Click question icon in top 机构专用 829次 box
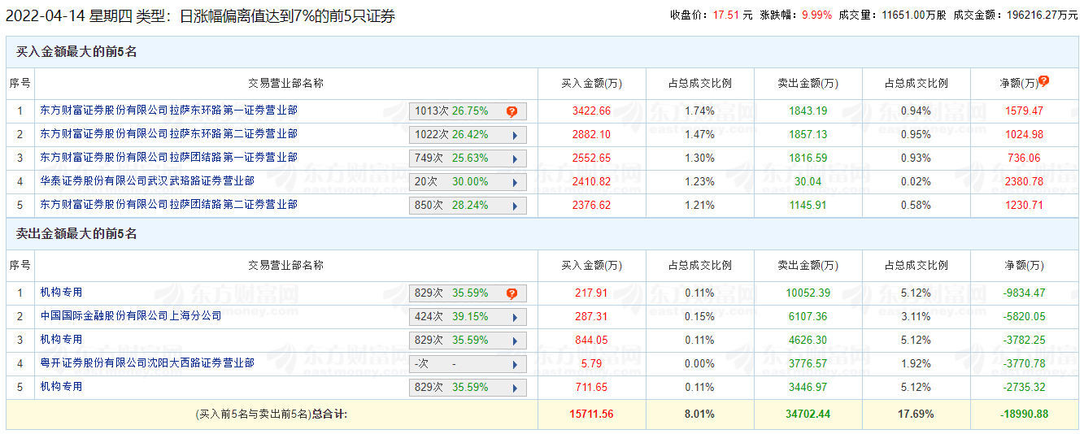The width and height of the screenshot is (1084, 434). [512, 293]
